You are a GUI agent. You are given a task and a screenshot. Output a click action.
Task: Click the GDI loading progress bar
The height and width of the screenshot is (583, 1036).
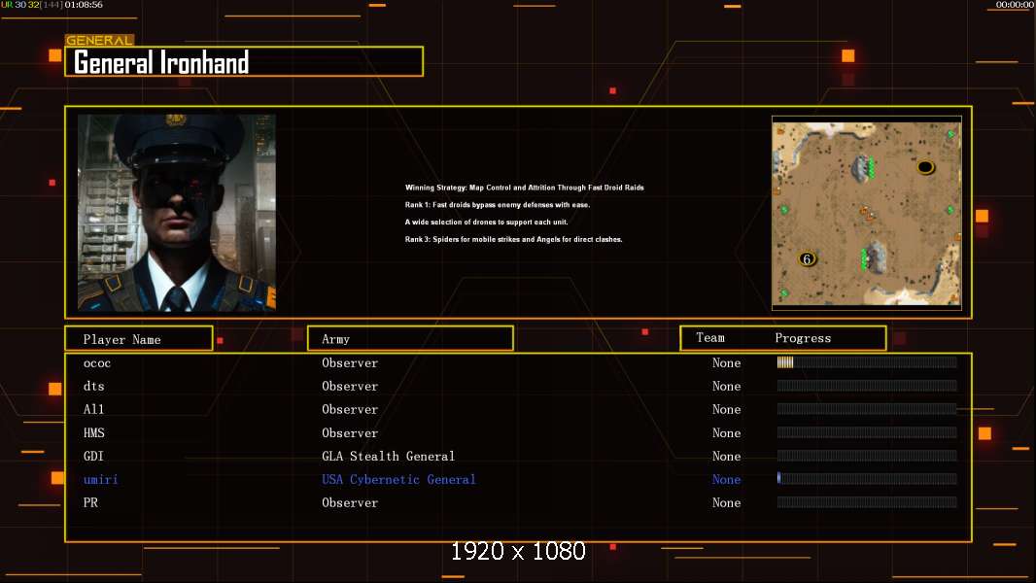[x=867, y=456]
